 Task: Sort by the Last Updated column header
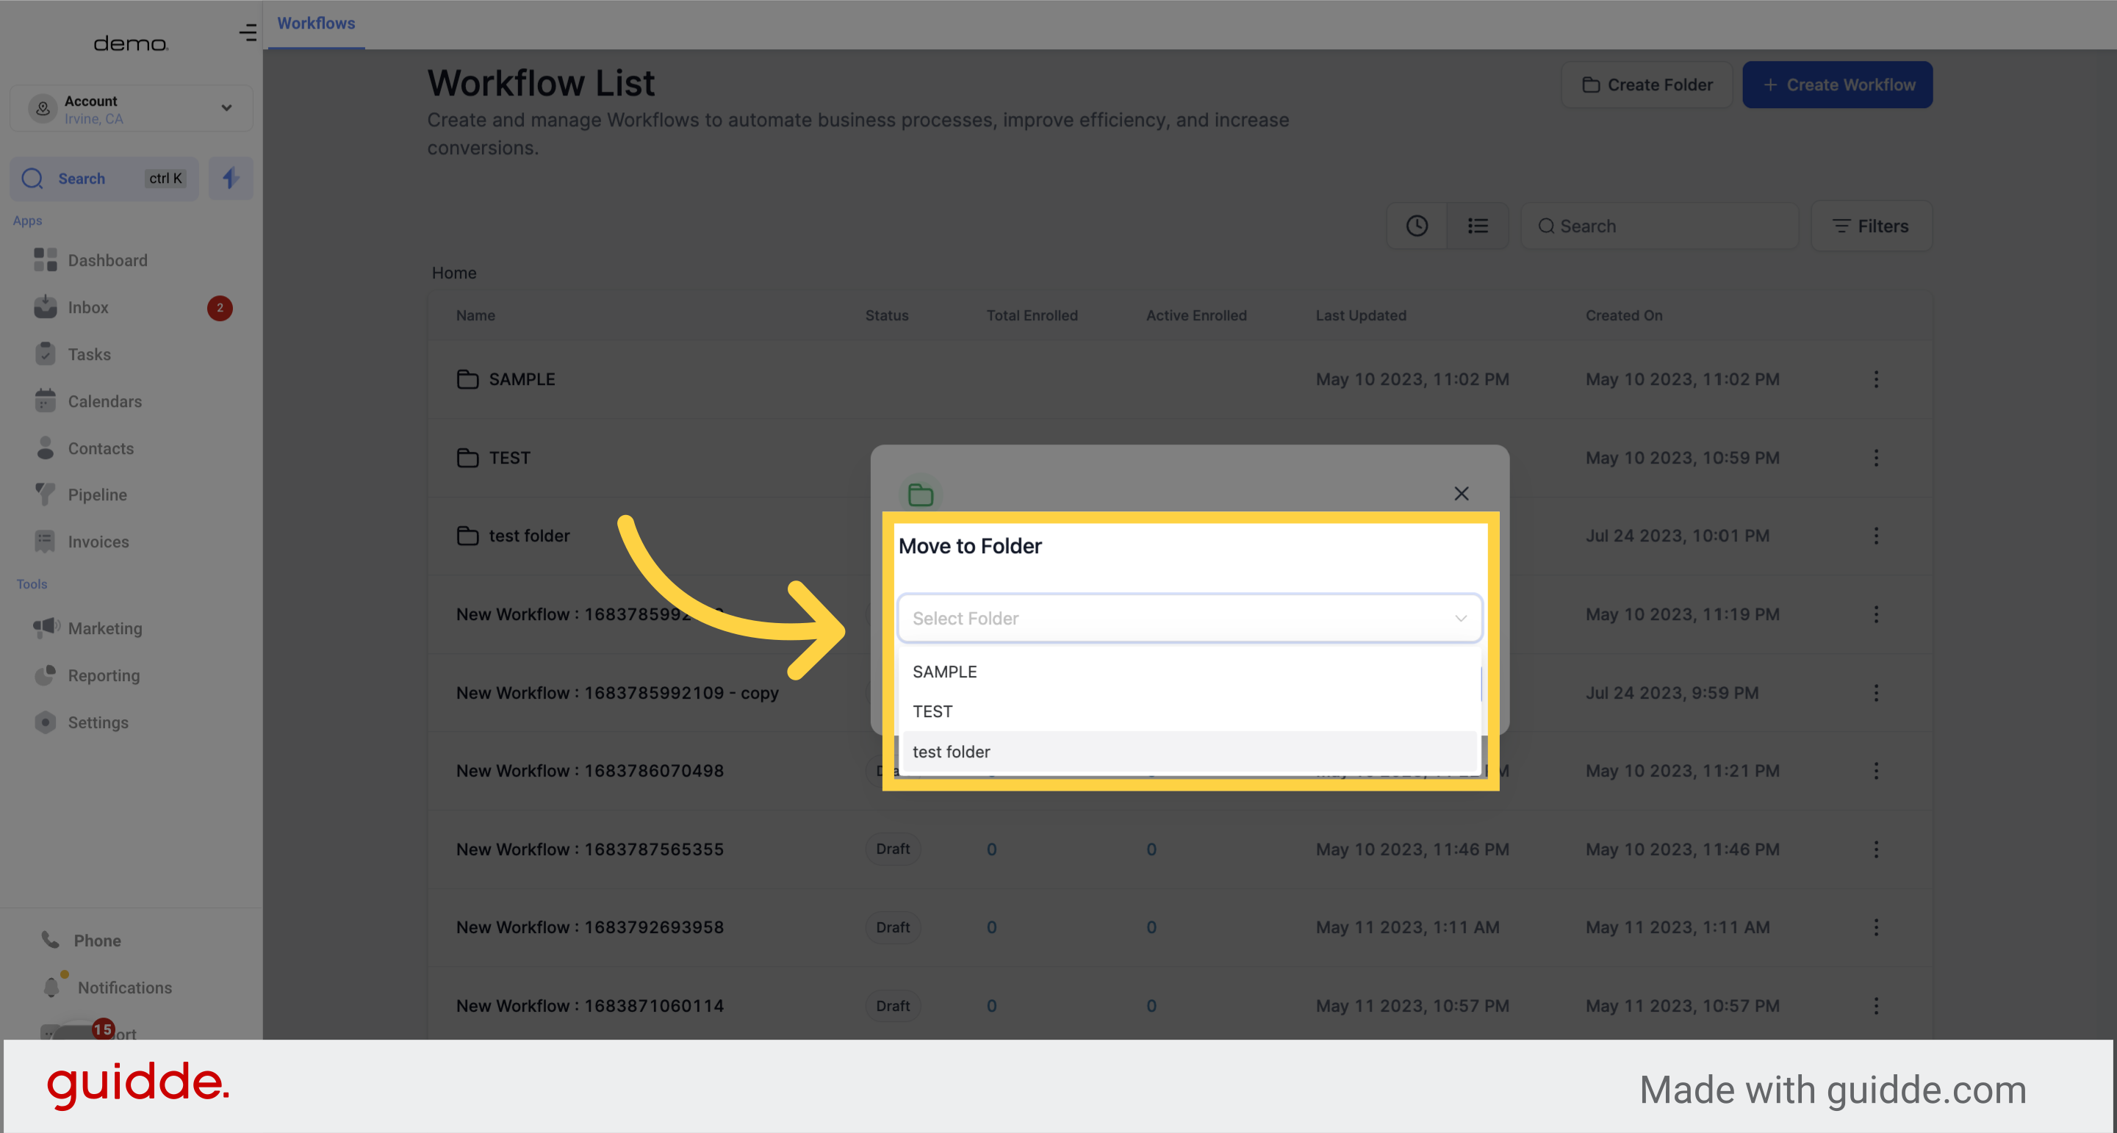tap(1361, 315)
